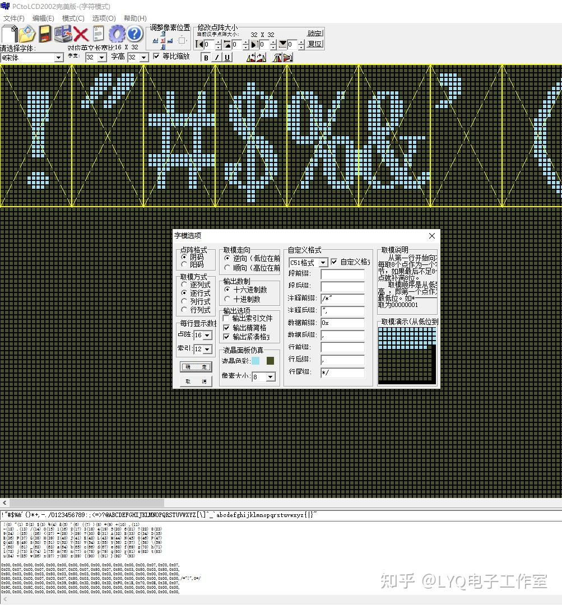Open the 像素大小 dropdown in the dialog
The height and width of the screenshot is (605, 562).
click(271, 377)
